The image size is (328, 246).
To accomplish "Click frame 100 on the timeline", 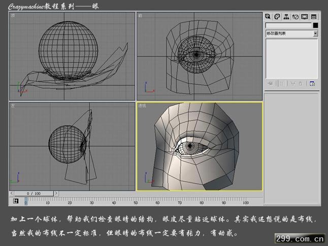I will (246, 202).
